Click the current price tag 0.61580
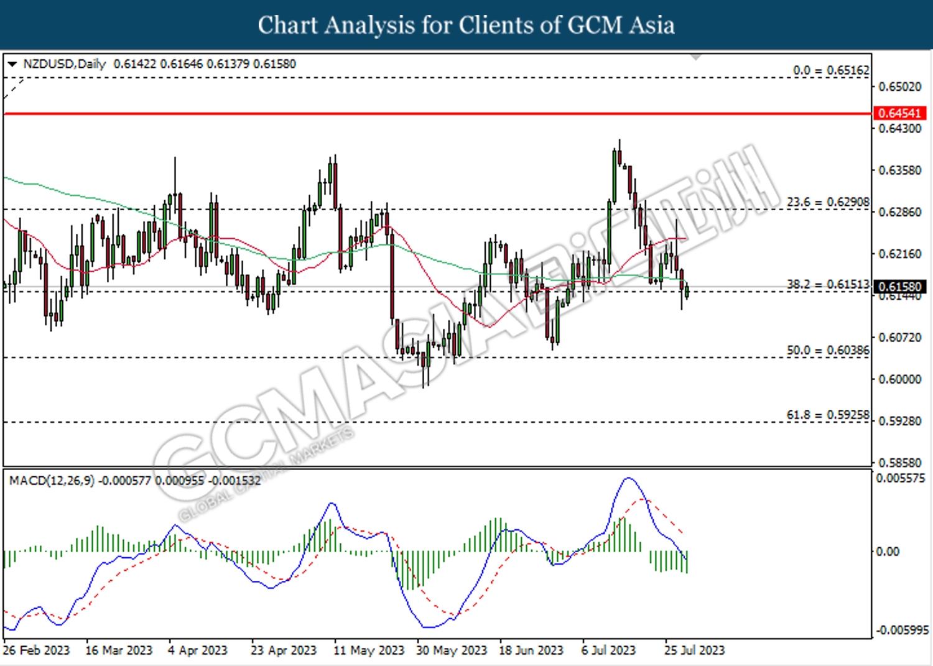Screen dimensions: 933x666 click(x=899, y=287)
